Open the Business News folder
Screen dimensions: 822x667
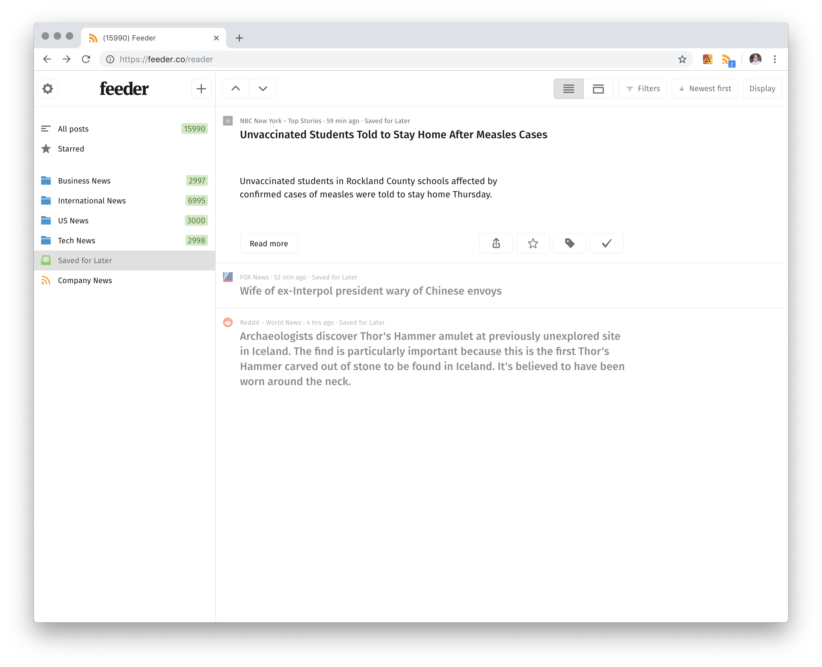pos(124,180)
